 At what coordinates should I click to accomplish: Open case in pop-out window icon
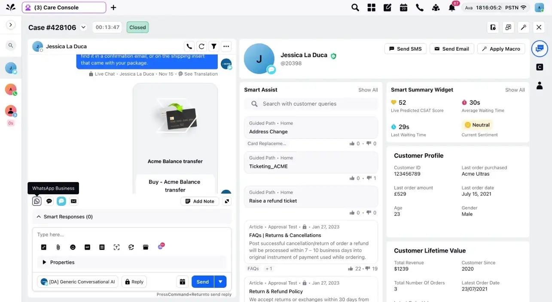coord(508,27)
